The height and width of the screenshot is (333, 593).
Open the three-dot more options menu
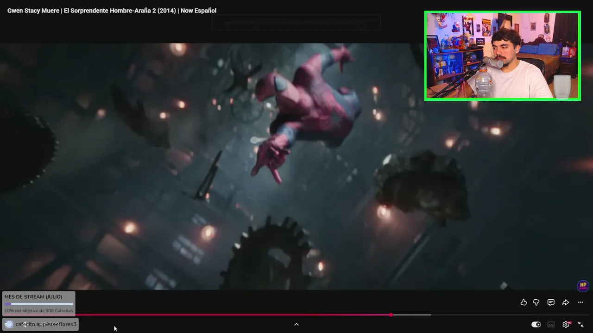(580, 302)
